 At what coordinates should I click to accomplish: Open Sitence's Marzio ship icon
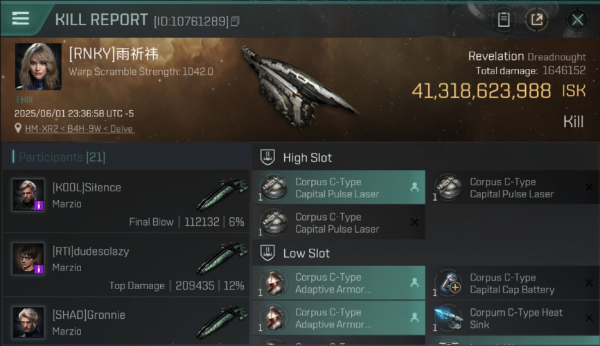tap(222, 194)
